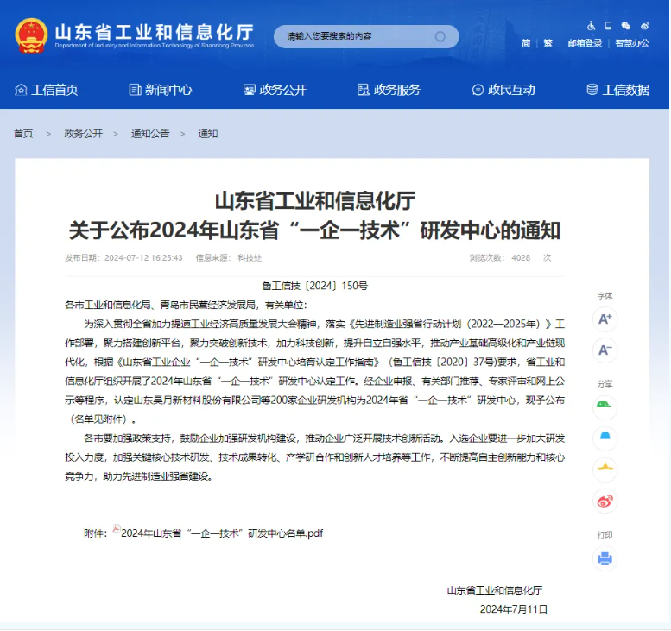Share via the green WeChat icon

[x=605, y=407]
